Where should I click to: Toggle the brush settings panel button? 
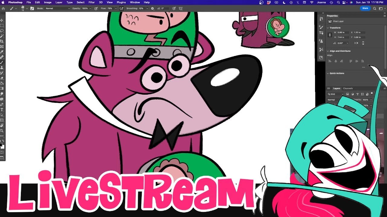coord(32,8)
